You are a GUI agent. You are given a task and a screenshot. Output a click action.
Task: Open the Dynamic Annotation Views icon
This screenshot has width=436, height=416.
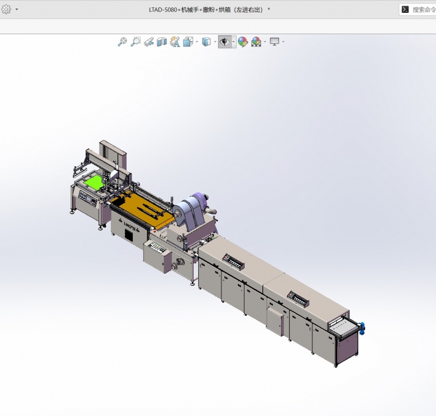175,42
